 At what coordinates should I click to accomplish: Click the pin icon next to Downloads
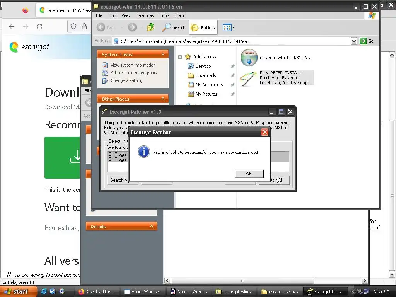[232, 75]
